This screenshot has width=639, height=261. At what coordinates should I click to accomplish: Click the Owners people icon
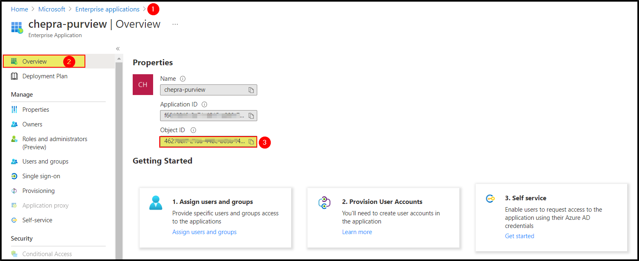point(14,124)
